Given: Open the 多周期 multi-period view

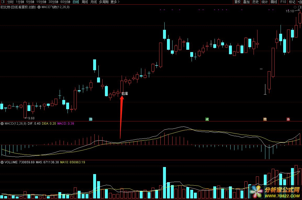Looking at the screenshot, I should [x=104, y=2].
